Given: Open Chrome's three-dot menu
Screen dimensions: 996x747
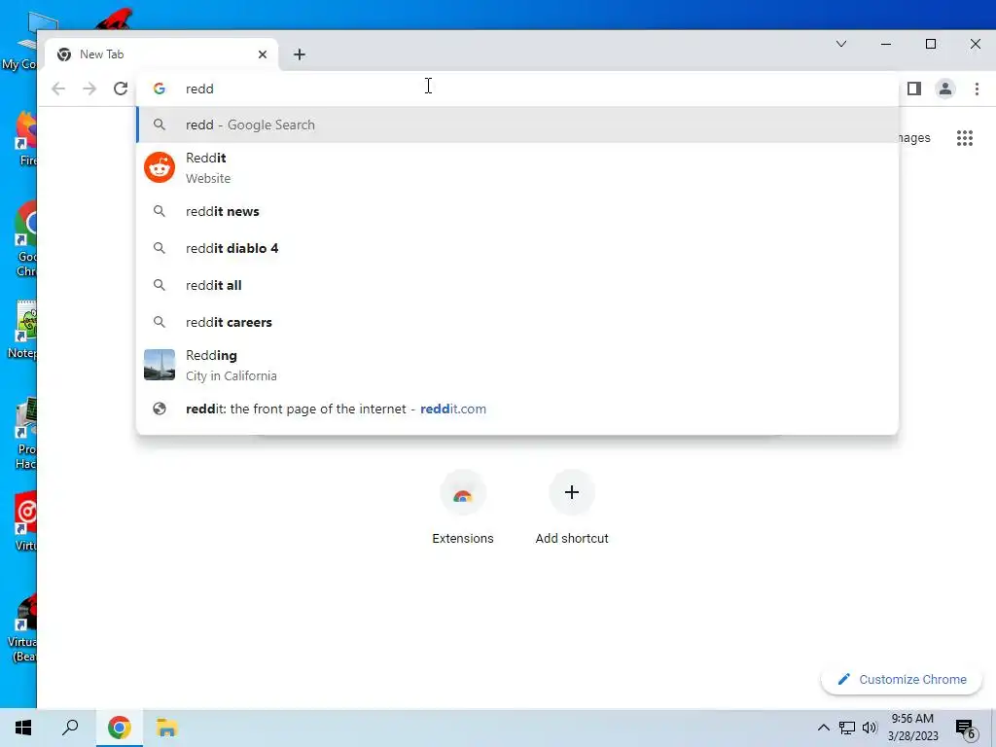Looking at the screenshot, I should [977, 89].
